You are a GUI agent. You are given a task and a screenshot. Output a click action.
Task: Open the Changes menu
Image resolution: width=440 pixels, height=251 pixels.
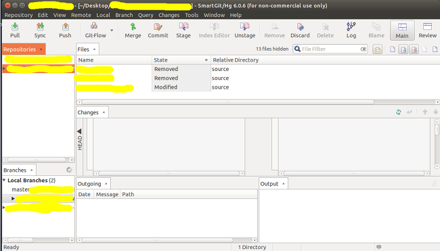(x=169, y=15)
